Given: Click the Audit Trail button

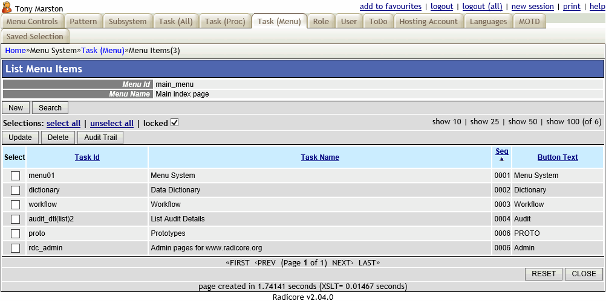Looking at the screenshot, I should (100, 138).
